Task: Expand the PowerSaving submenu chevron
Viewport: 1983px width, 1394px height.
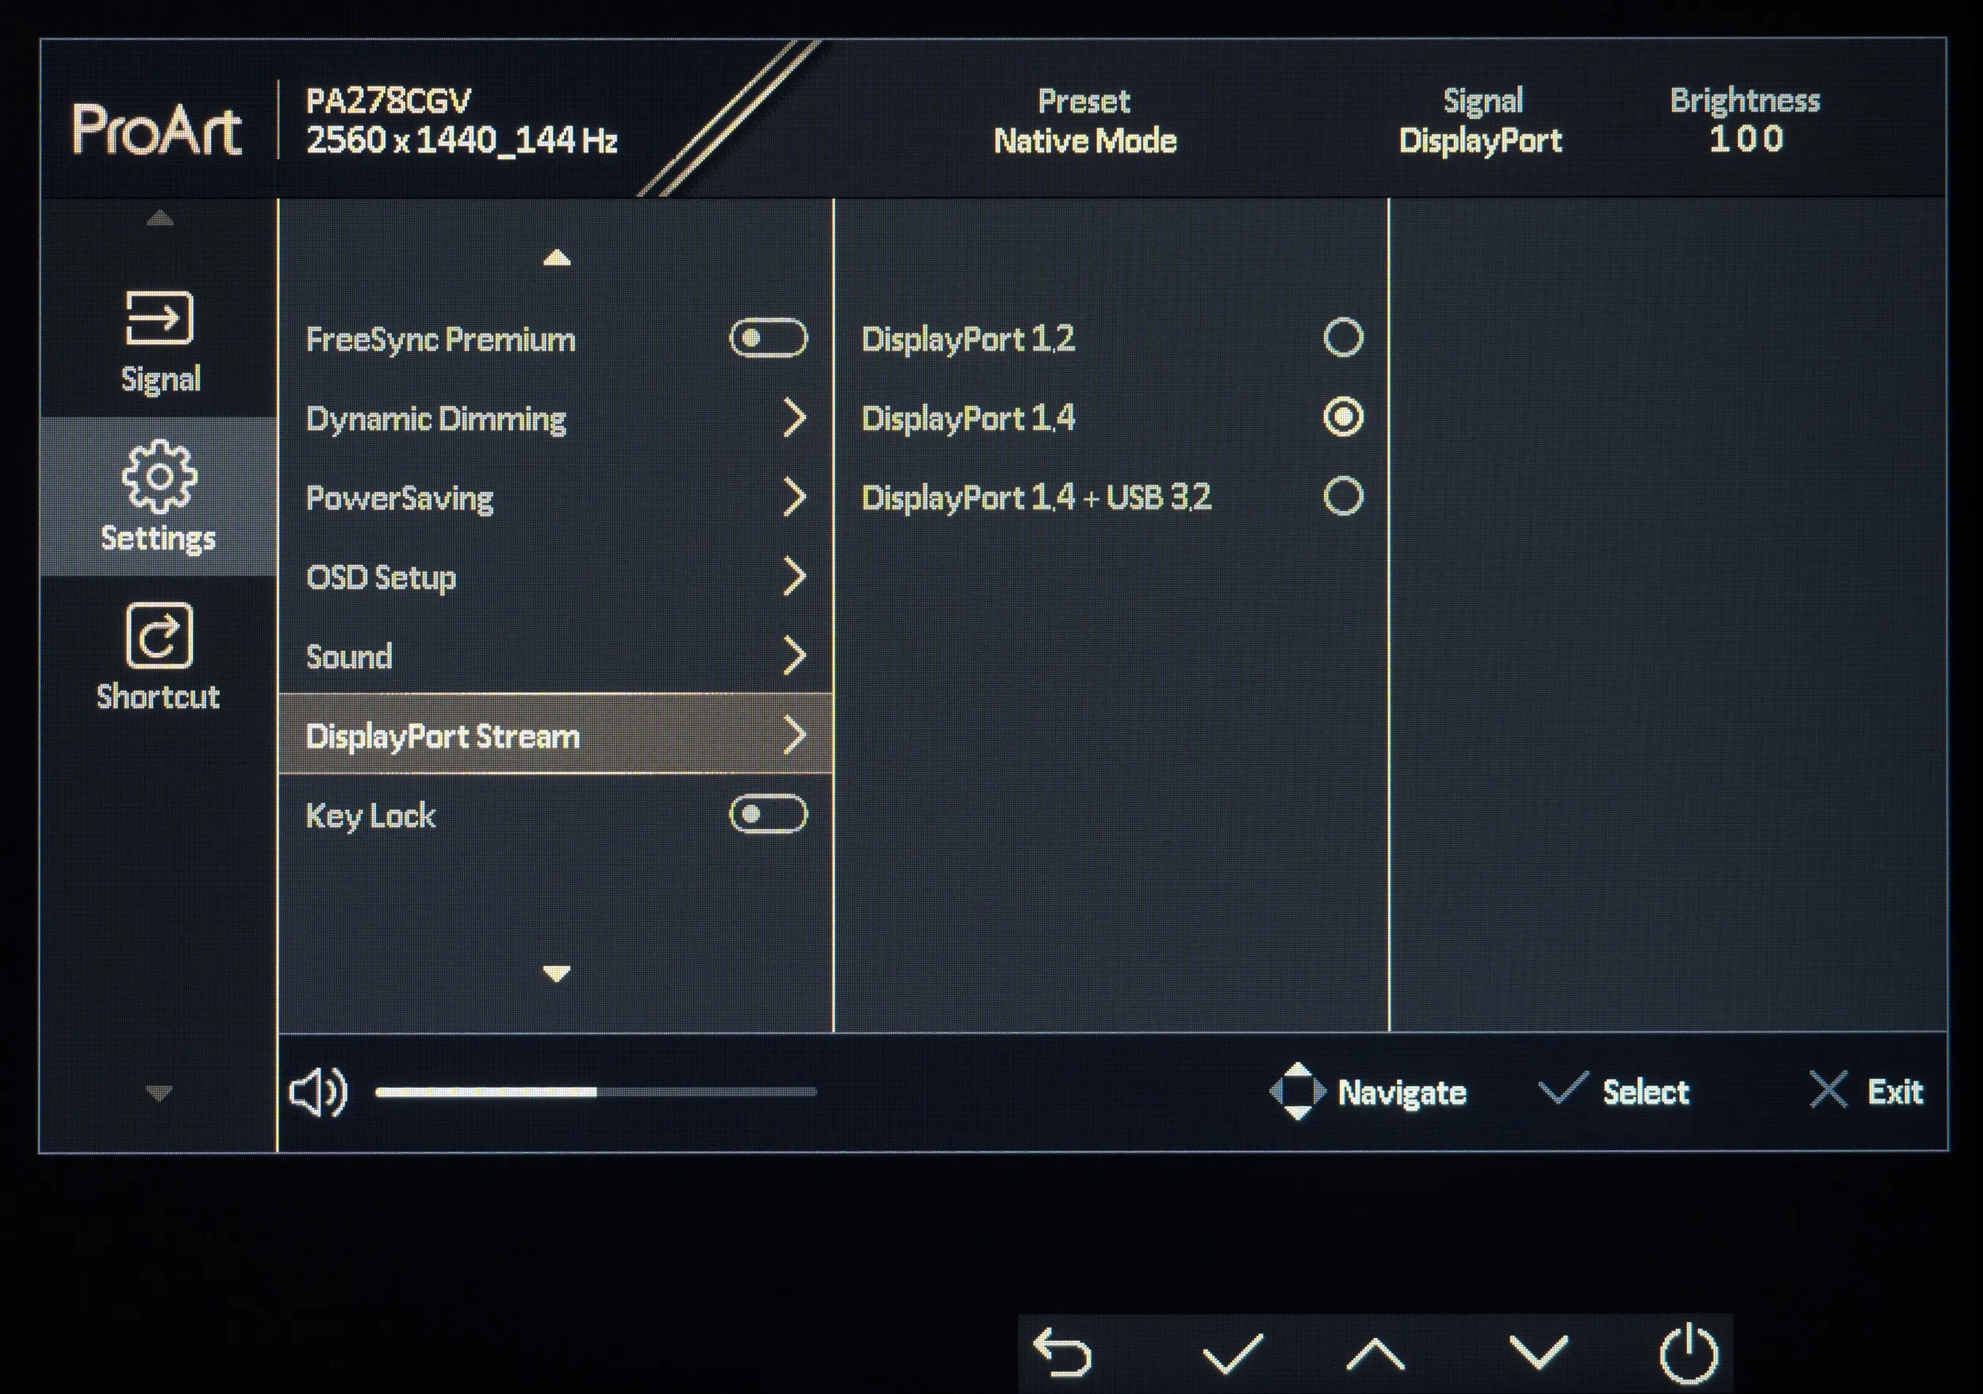Action: [x=794, y=497]
